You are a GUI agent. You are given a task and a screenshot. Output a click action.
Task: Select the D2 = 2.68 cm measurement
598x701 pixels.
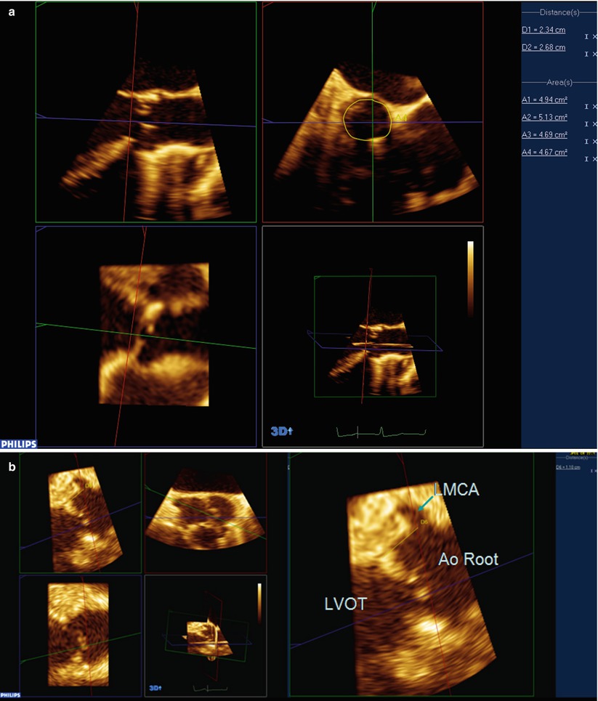pos(543,48)
